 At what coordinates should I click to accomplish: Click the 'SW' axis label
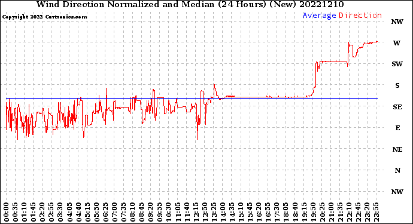pos(397,64)
